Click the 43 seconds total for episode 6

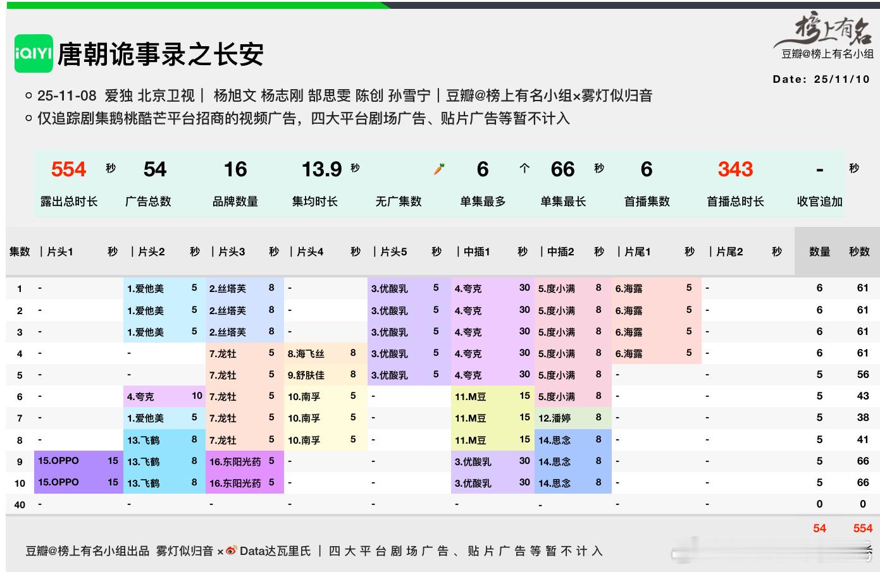(863, 396)
